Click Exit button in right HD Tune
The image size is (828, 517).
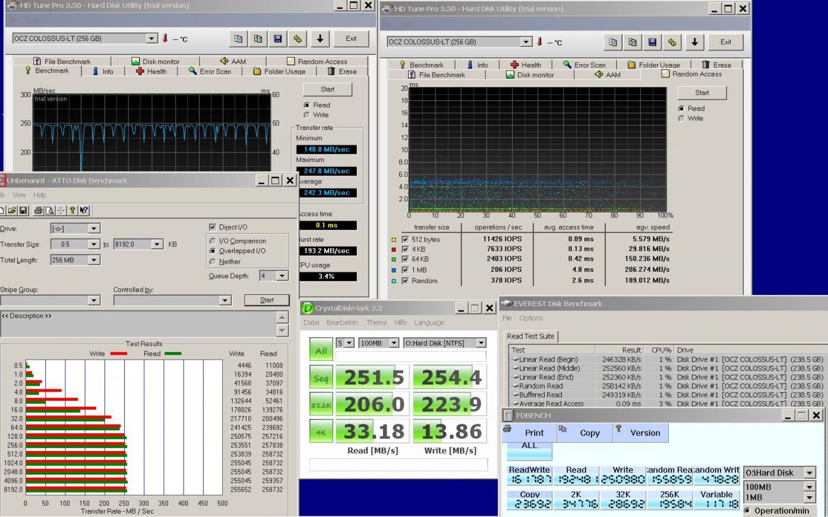click(x=726, y=42)
